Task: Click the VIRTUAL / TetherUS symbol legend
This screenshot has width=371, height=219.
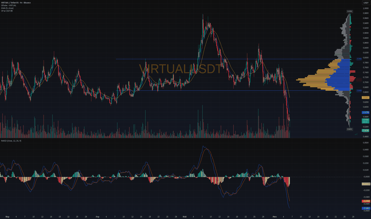Action: [16, 3]
